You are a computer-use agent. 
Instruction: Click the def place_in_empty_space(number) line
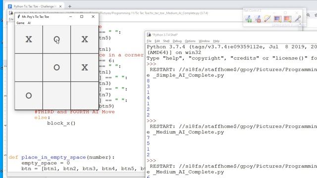coord(61,157)
